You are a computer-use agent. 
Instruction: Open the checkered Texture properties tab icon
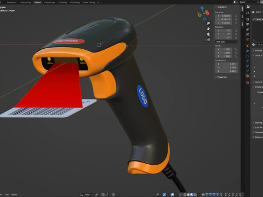tap(248, 83)
